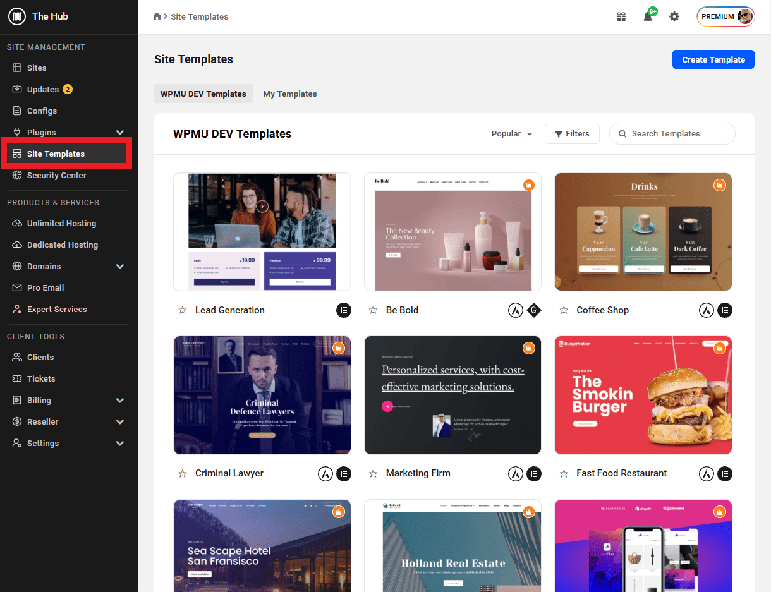771x592 pixels.
Task: Click premium crown badge on Be Bold
Action: 529,185
